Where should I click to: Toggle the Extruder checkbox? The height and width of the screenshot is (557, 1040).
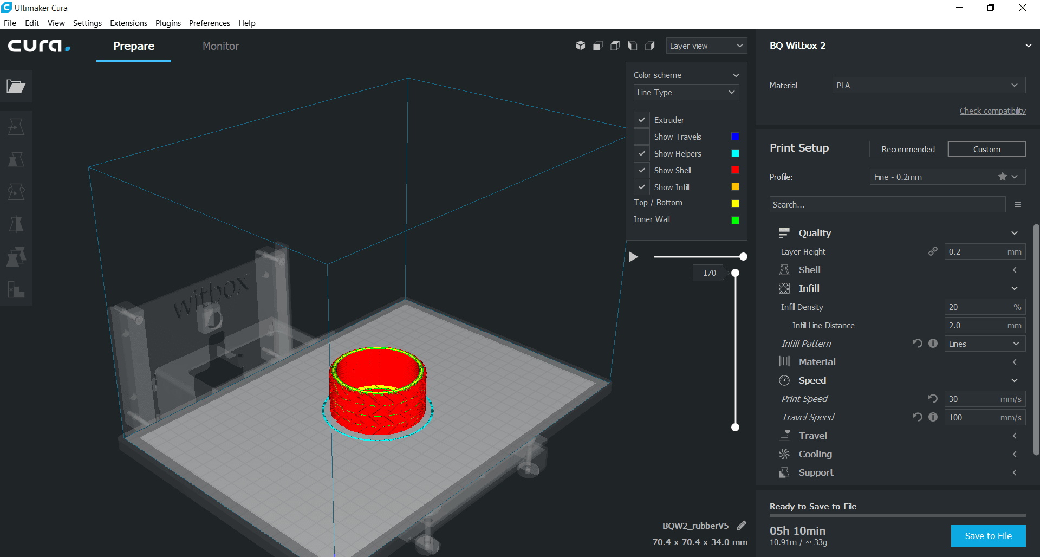click(642, 120)
